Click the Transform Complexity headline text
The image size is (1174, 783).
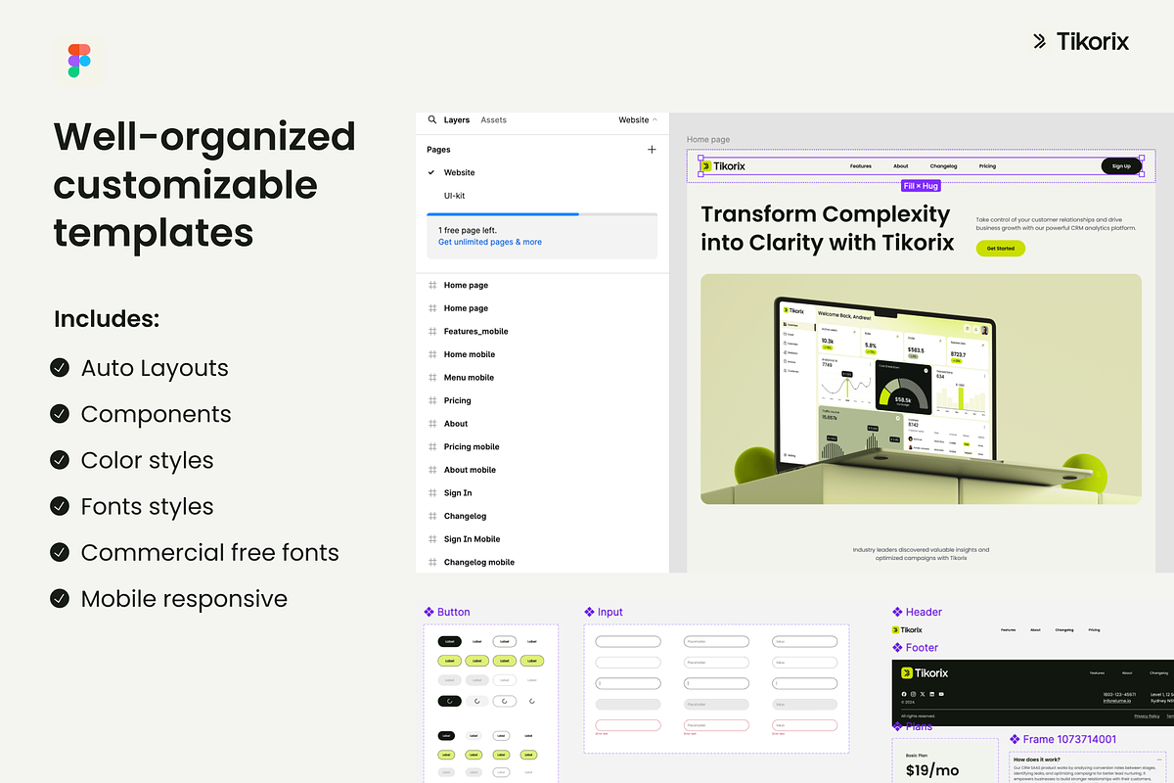(828, 228)
